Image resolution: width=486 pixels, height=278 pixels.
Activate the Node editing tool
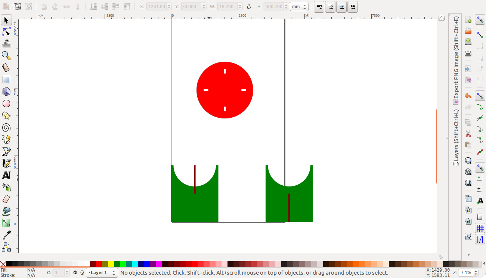click(x=6, y=32)
